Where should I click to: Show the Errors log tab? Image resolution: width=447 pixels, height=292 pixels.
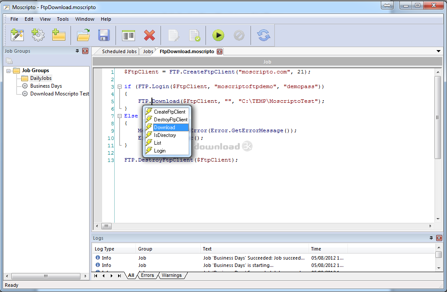[x=147, y=275]
